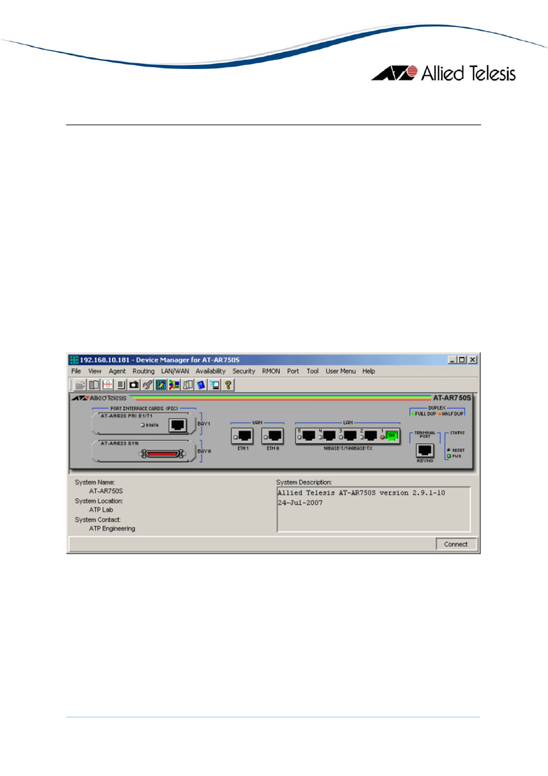548x776 pixels.
Task: Click the blue help book toolbar icon
Action: click(x=201, y=385)
